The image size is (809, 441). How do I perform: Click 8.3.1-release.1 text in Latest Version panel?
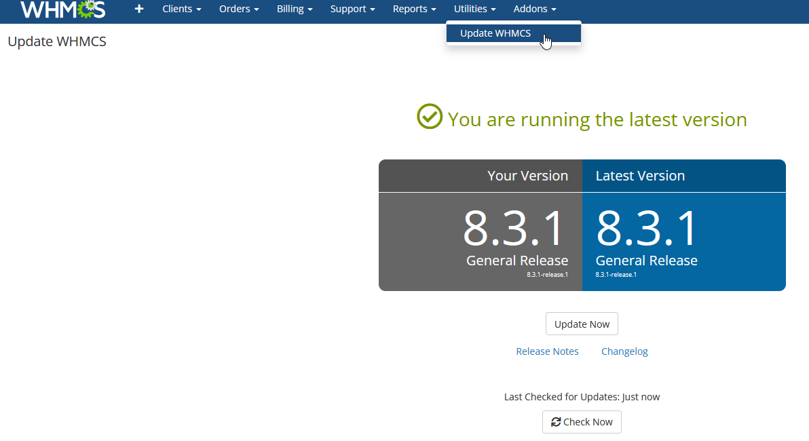point(616,274)
